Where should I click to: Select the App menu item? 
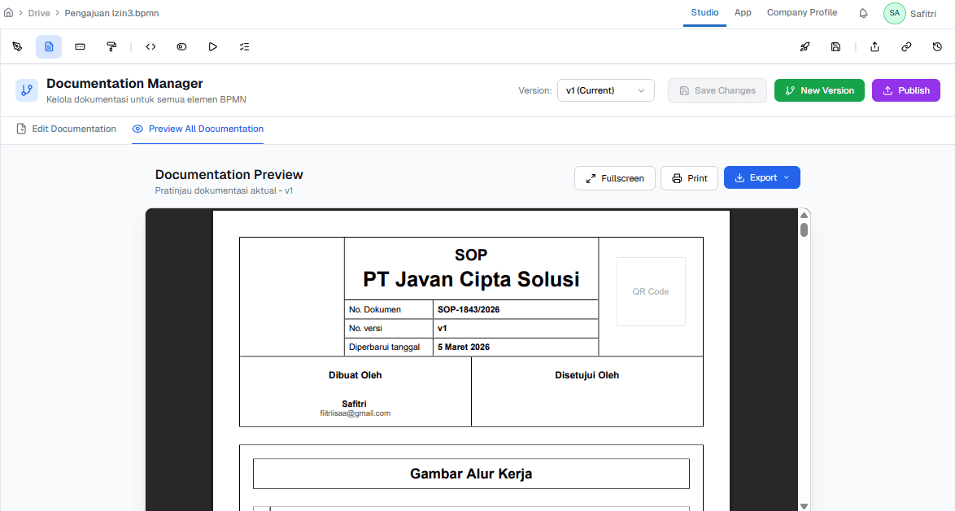pos(743,12)
